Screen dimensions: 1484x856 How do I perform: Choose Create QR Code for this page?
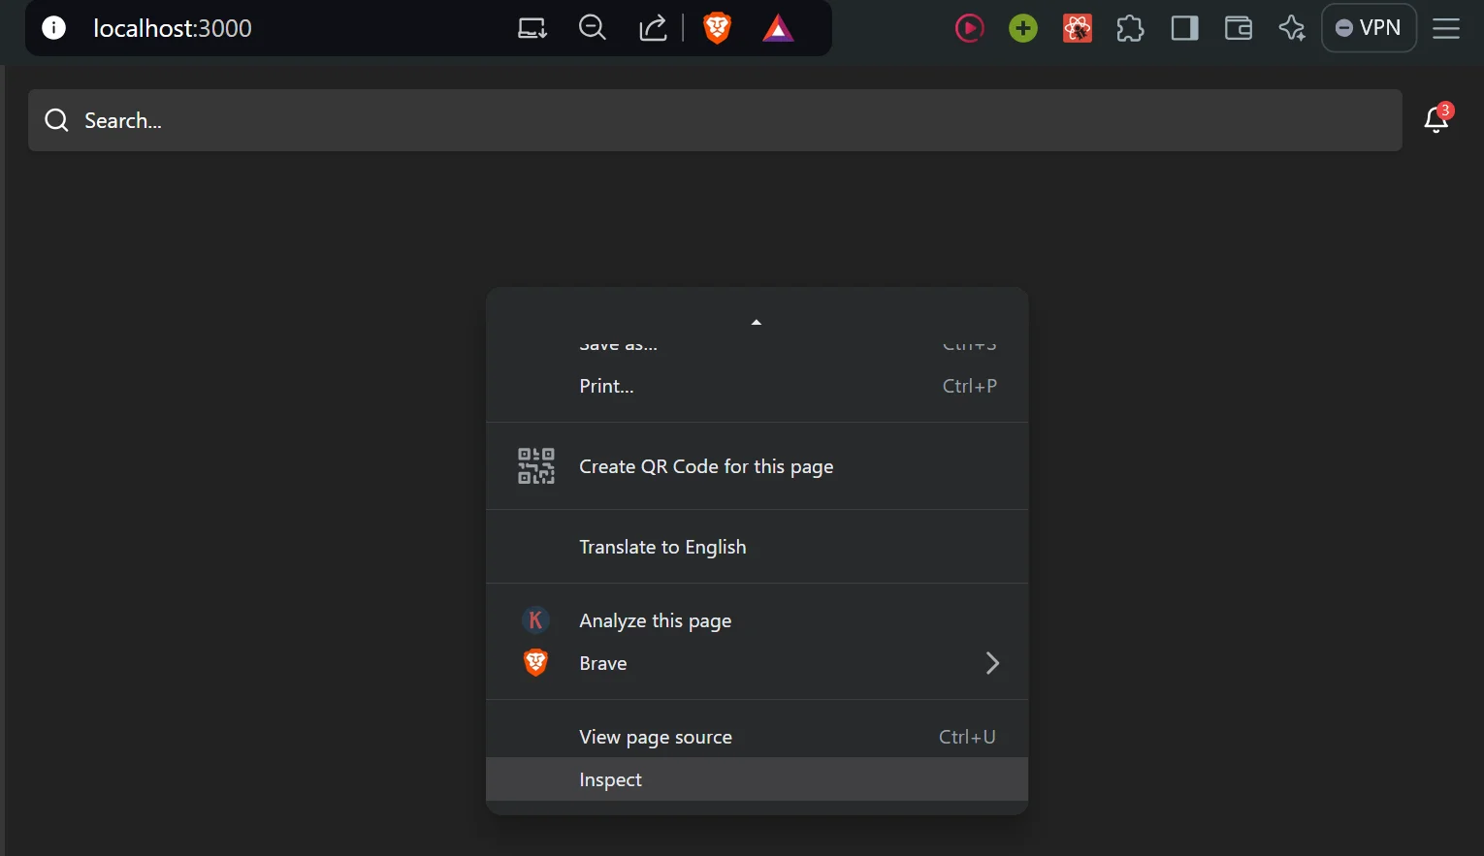757,466
